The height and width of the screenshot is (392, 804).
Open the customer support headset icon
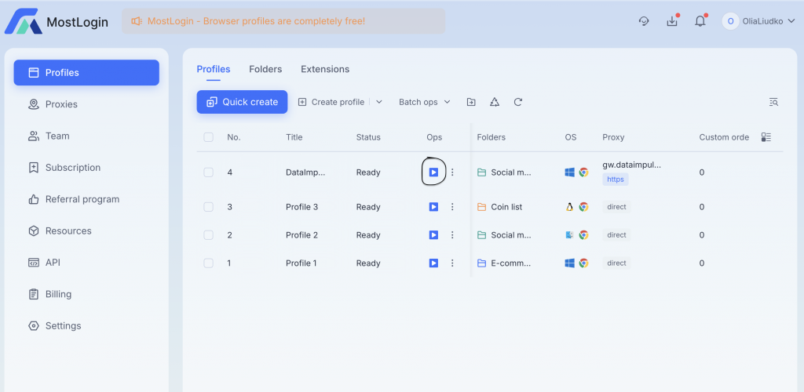(644, 21)
